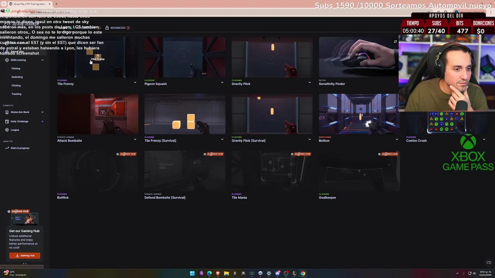Launch the Botbox game thumbnail
Viewport: 495px width, 278px height.
(359, 114)
